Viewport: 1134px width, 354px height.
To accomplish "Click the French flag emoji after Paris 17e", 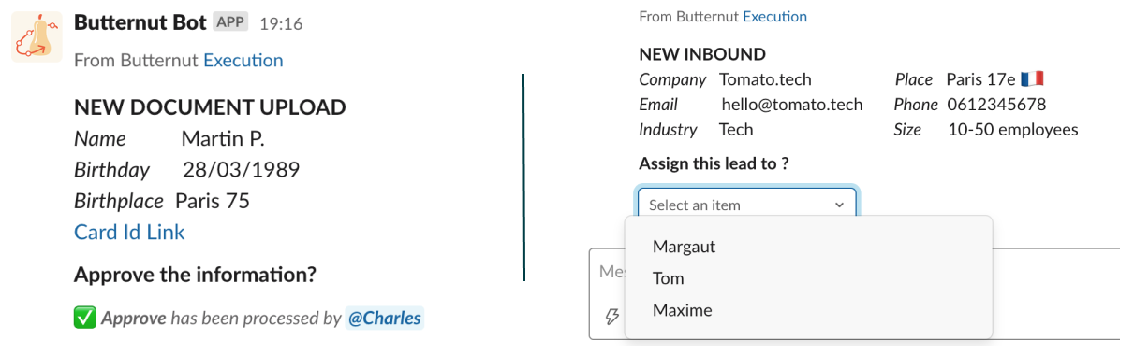I will tap(1032, 79).
